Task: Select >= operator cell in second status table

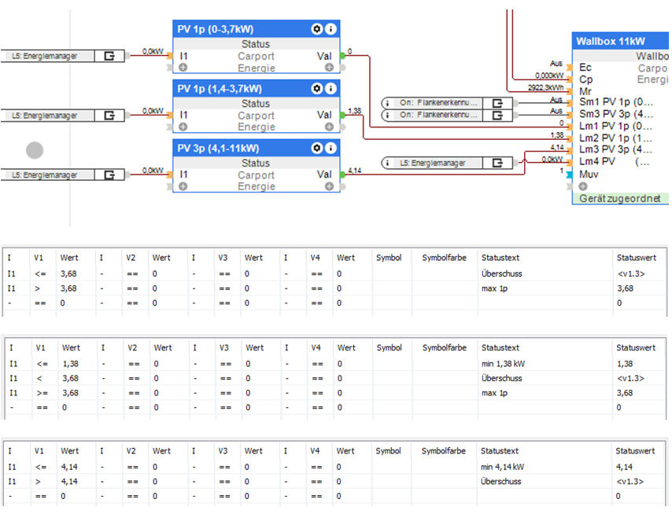Action: 42,393
